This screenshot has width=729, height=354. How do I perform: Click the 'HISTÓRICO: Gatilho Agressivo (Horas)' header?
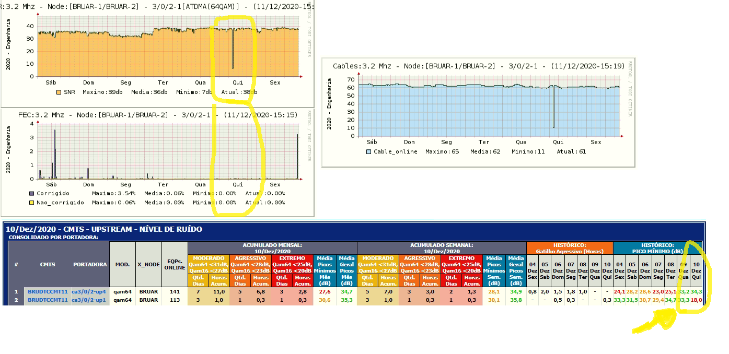click(x=569, y=248)
